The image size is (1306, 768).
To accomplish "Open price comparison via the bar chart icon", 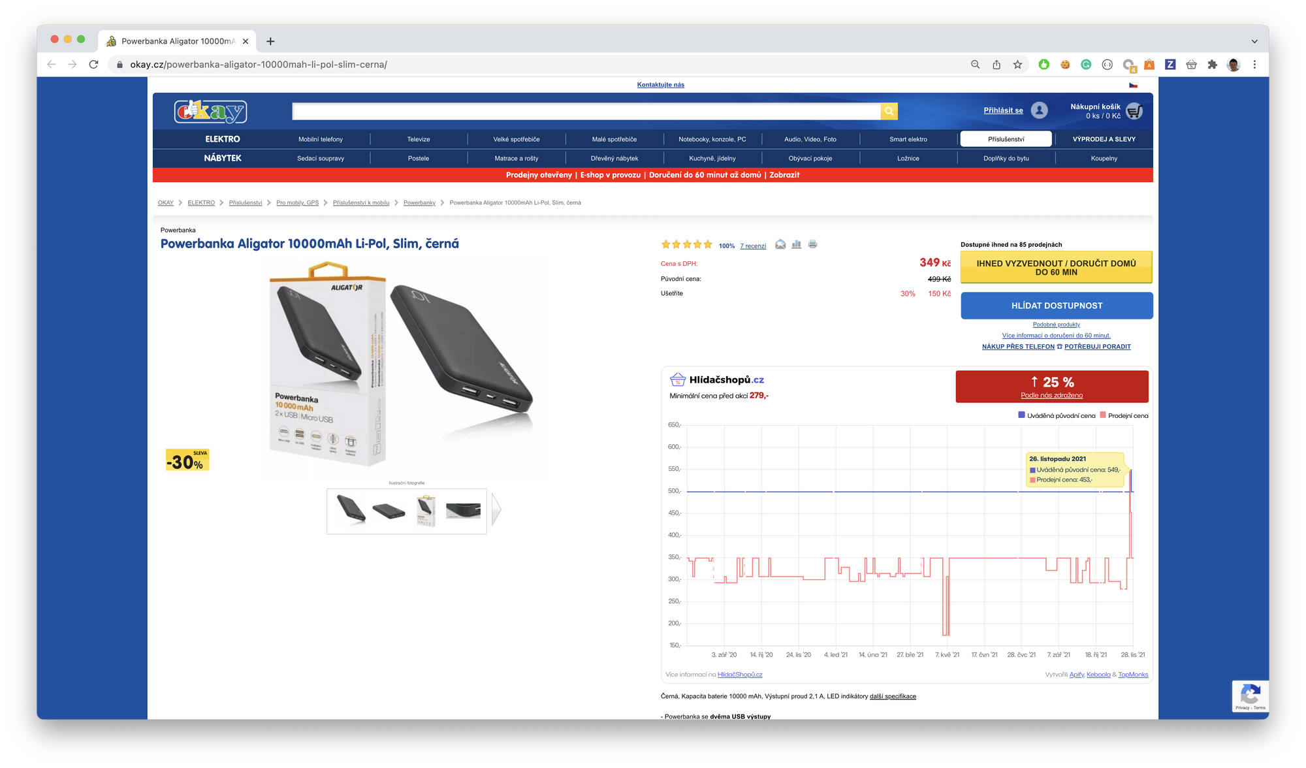I will coord(797,245).
